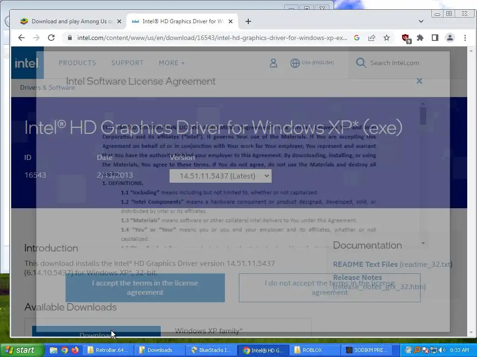The width and height of the screenshot is (477, 357).
Task: Close the Intel HD Graphics tab
Action: 231,21
